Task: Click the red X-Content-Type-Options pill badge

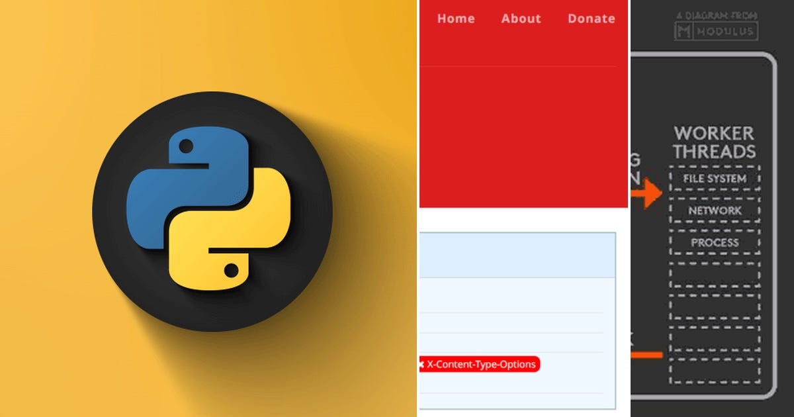Action: (481, 364)
